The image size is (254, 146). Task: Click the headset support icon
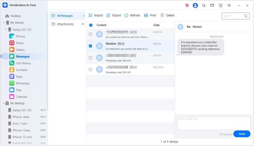point(203,6)
